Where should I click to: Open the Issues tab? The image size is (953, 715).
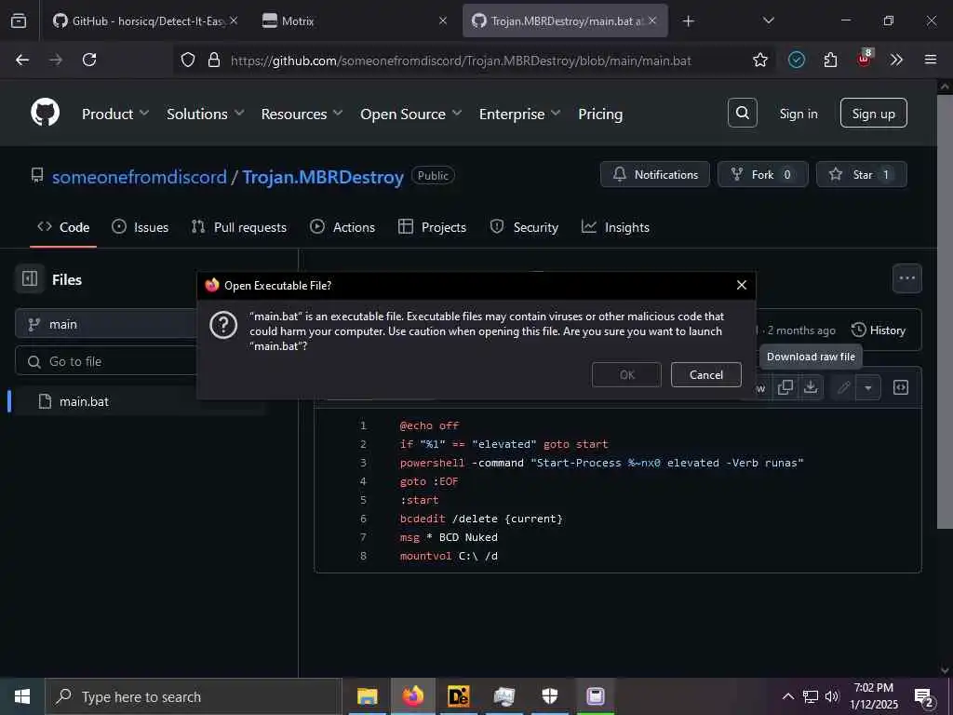pos(141,227)
